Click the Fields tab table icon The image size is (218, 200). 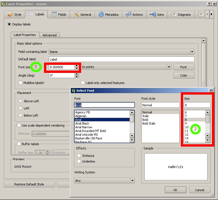54,15
